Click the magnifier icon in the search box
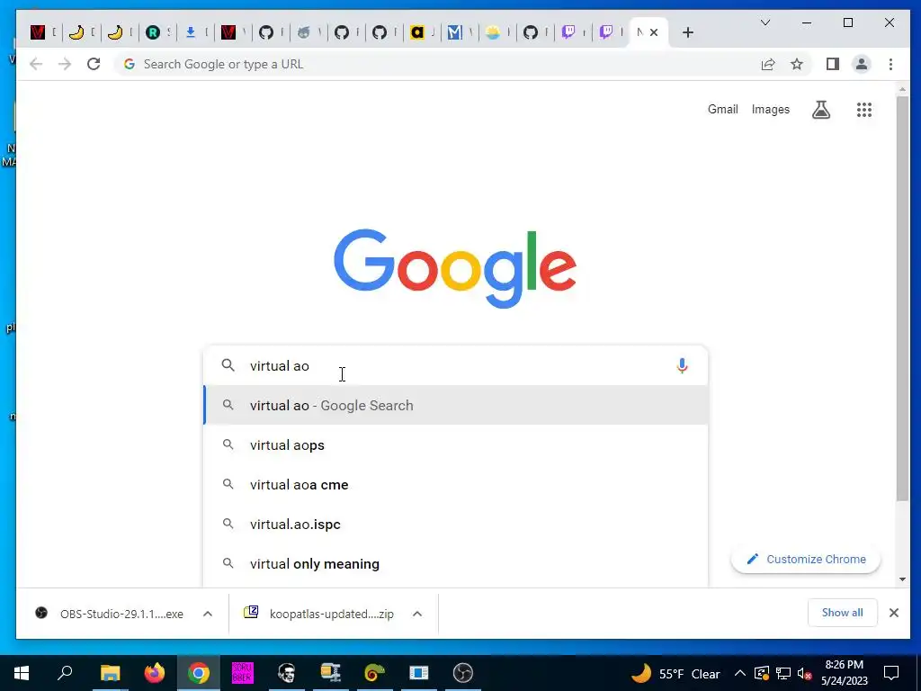The image size is (921, 691). (228, 365)
